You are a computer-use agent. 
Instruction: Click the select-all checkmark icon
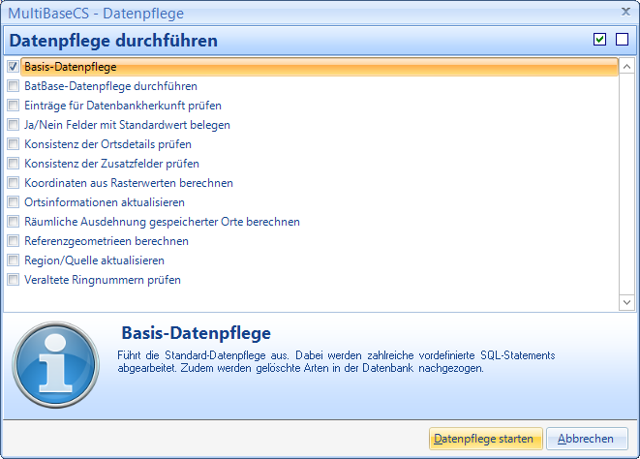click(599, 40)
